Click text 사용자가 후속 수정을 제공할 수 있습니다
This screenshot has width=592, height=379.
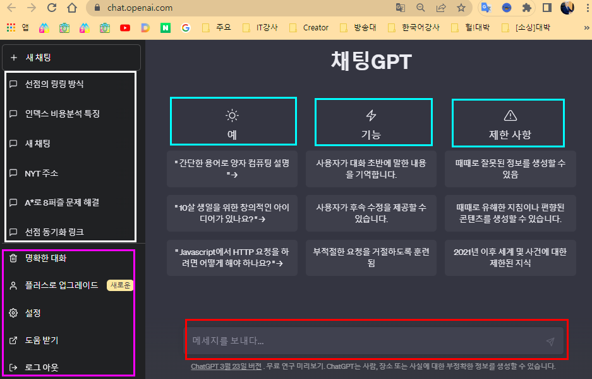371,213
